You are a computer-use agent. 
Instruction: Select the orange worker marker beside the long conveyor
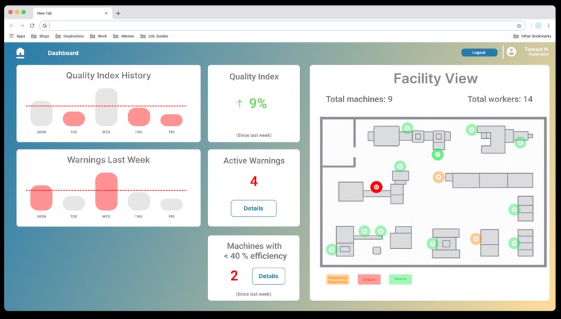click(438, 177)
